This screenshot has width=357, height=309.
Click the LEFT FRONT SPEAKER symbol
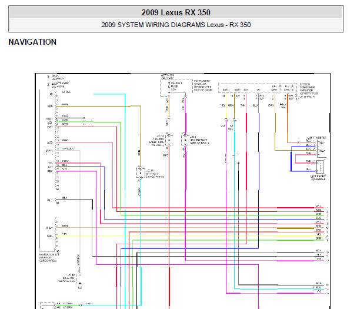point(320,167)
